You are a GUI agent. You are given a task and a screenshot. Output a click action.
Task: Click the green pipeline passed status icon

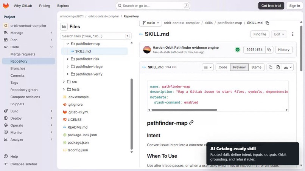pos(238,50)
